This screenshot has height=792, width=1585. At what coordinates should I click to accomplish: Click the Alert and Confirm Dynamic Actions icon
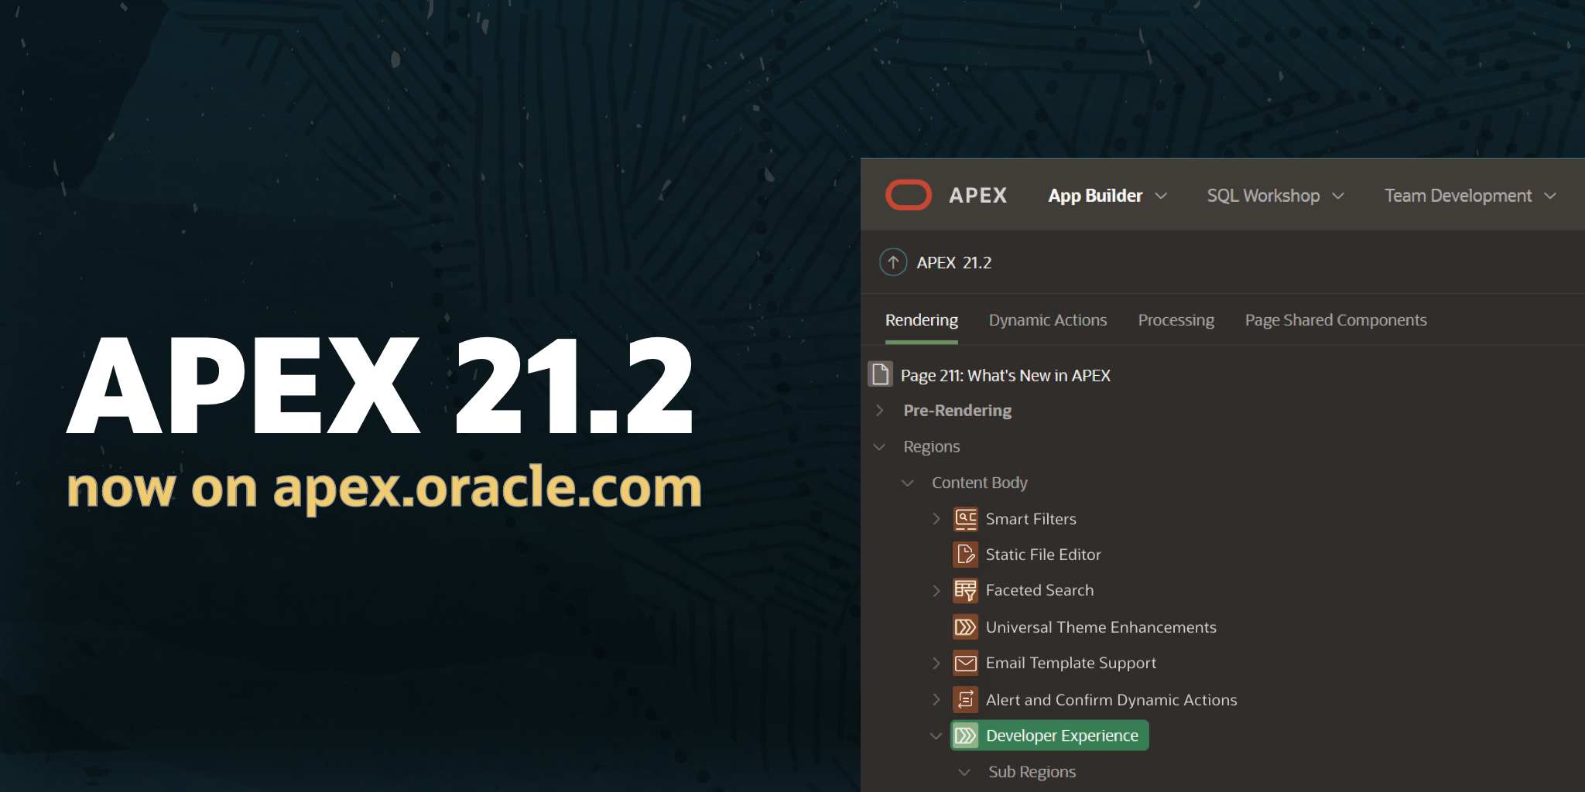pyautogui.click(x=965, y=700)
